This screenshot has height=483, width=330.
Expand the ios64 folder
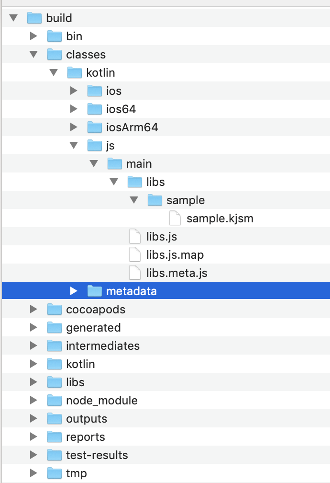[x=73, y=109]
